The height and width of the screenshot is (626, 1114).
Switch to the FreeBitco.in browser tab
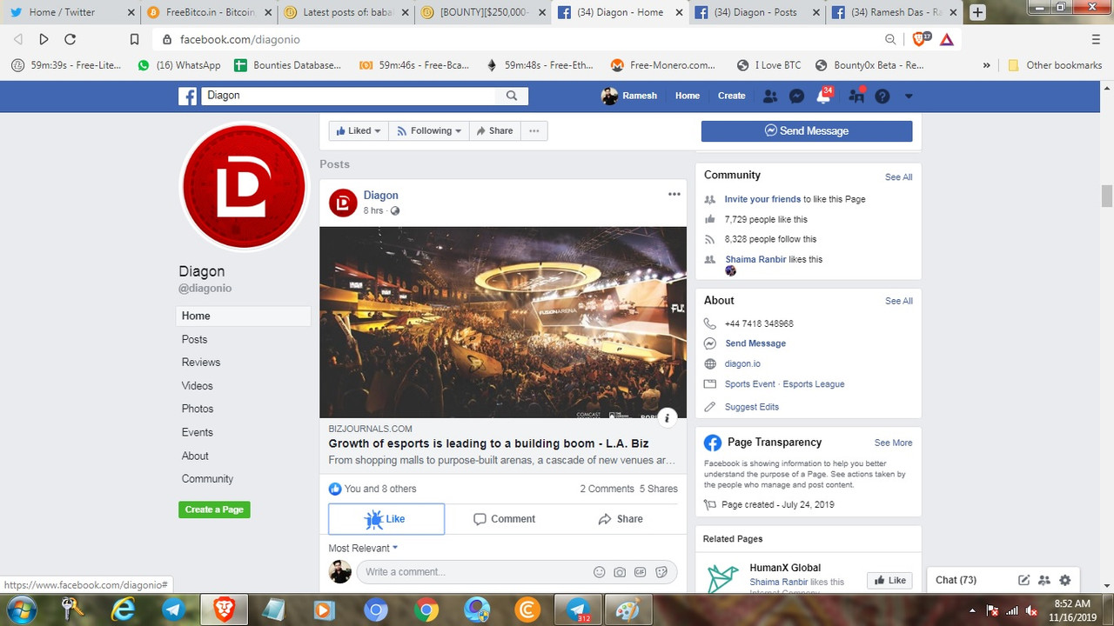(x=209, y=12)
